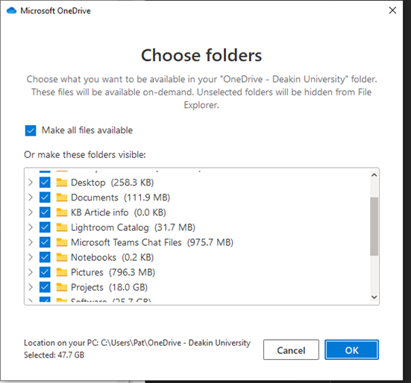Expand the Pictures folder
The image size is (411, 383).
click(31, 272)
